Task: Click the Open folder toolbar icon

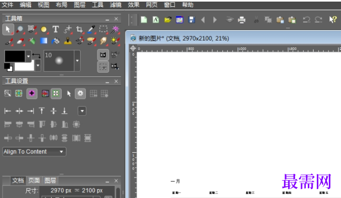Action: click(x=168, y=20)
